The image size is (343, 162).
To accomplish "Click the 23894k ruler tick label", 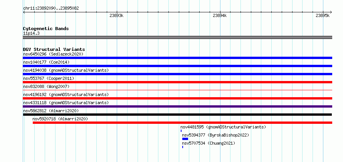I will (x=220, y=15).
